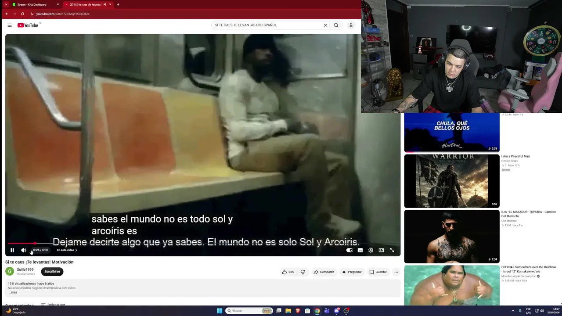Click the system tray microphone icon
Viewport: 562px width, 316px height.
click(520, 311)
